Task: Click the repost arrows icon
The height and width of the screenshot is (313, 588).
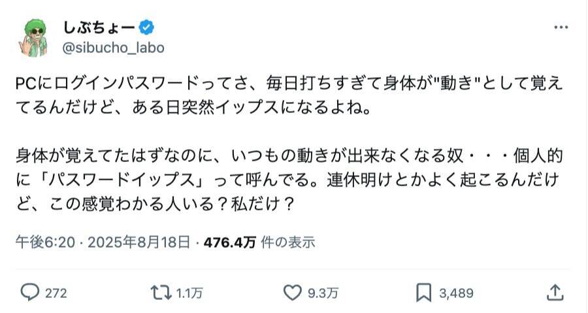Action: [x=160, y=293]
